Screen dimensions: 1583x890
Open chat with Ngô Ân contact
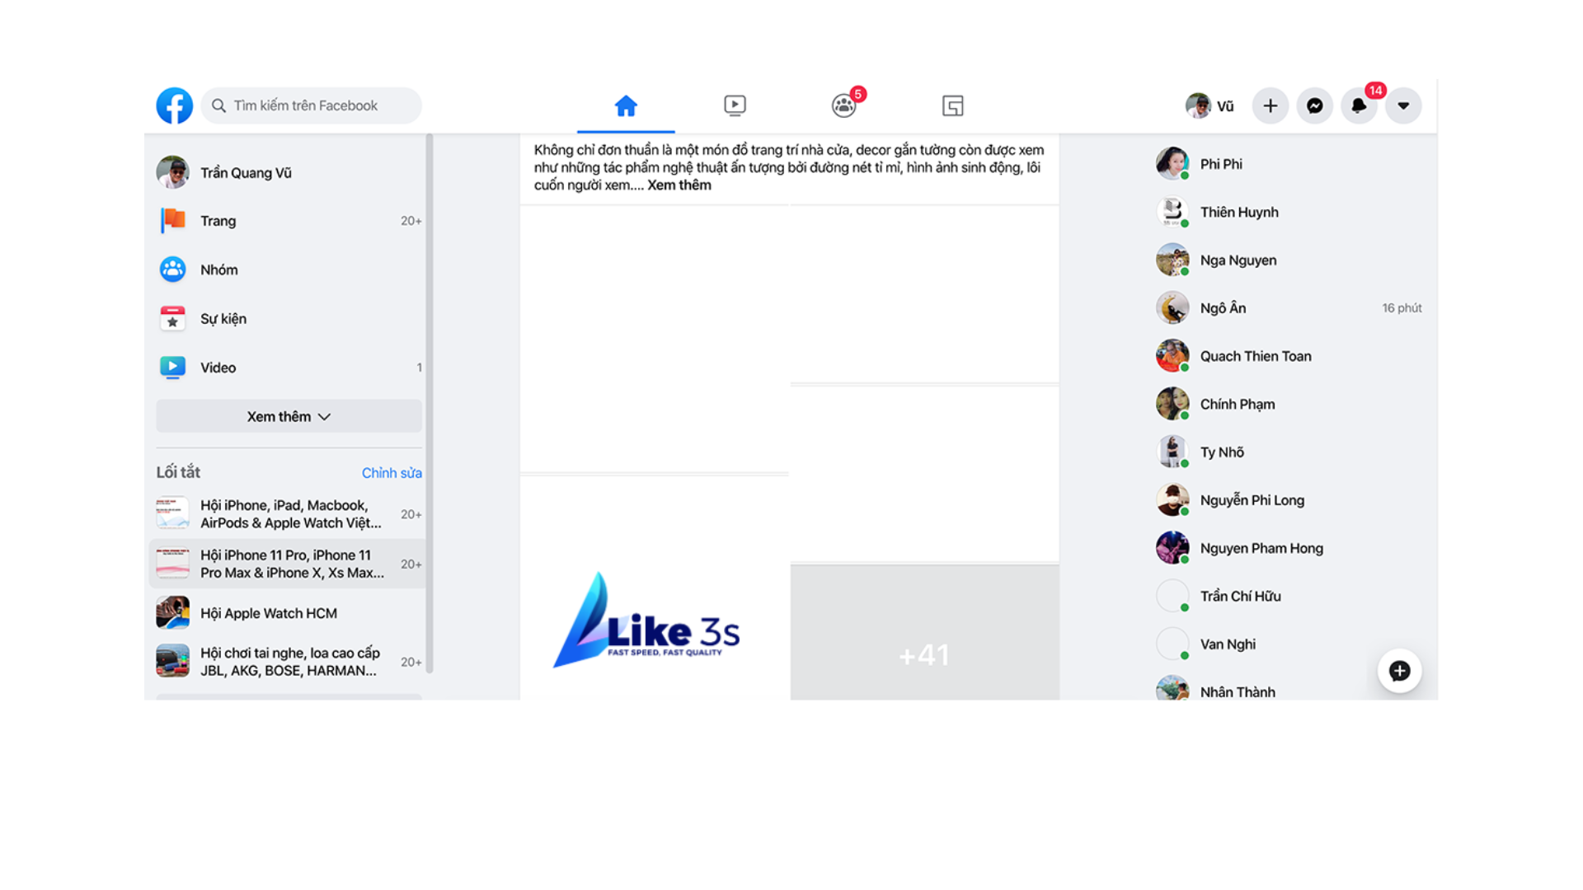tap(1223, 308)
